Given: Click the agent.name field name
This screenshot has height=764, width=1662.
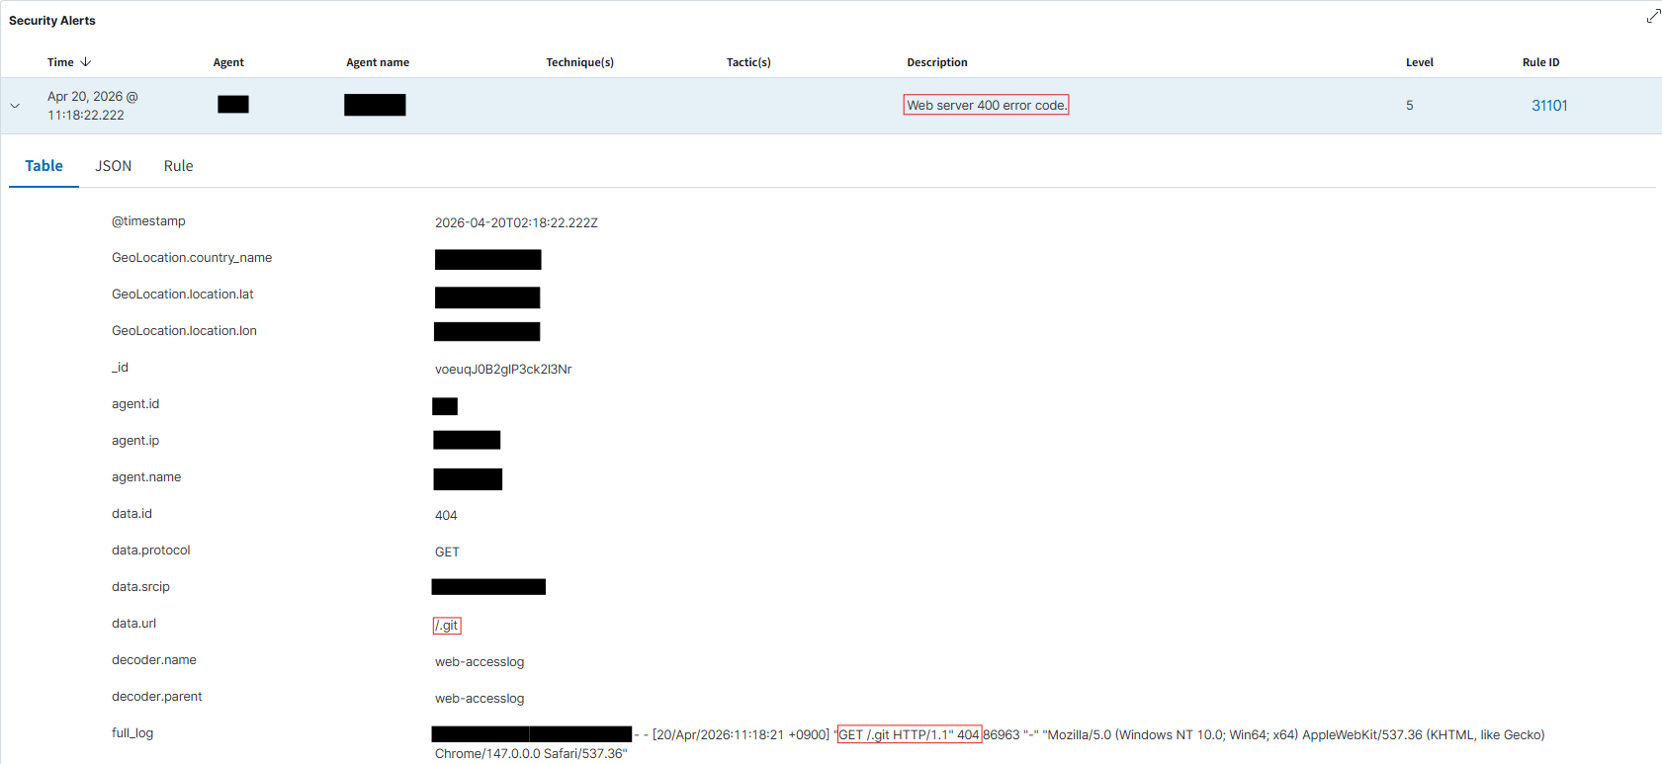Looking at the screenshot, I should (146, 477).
